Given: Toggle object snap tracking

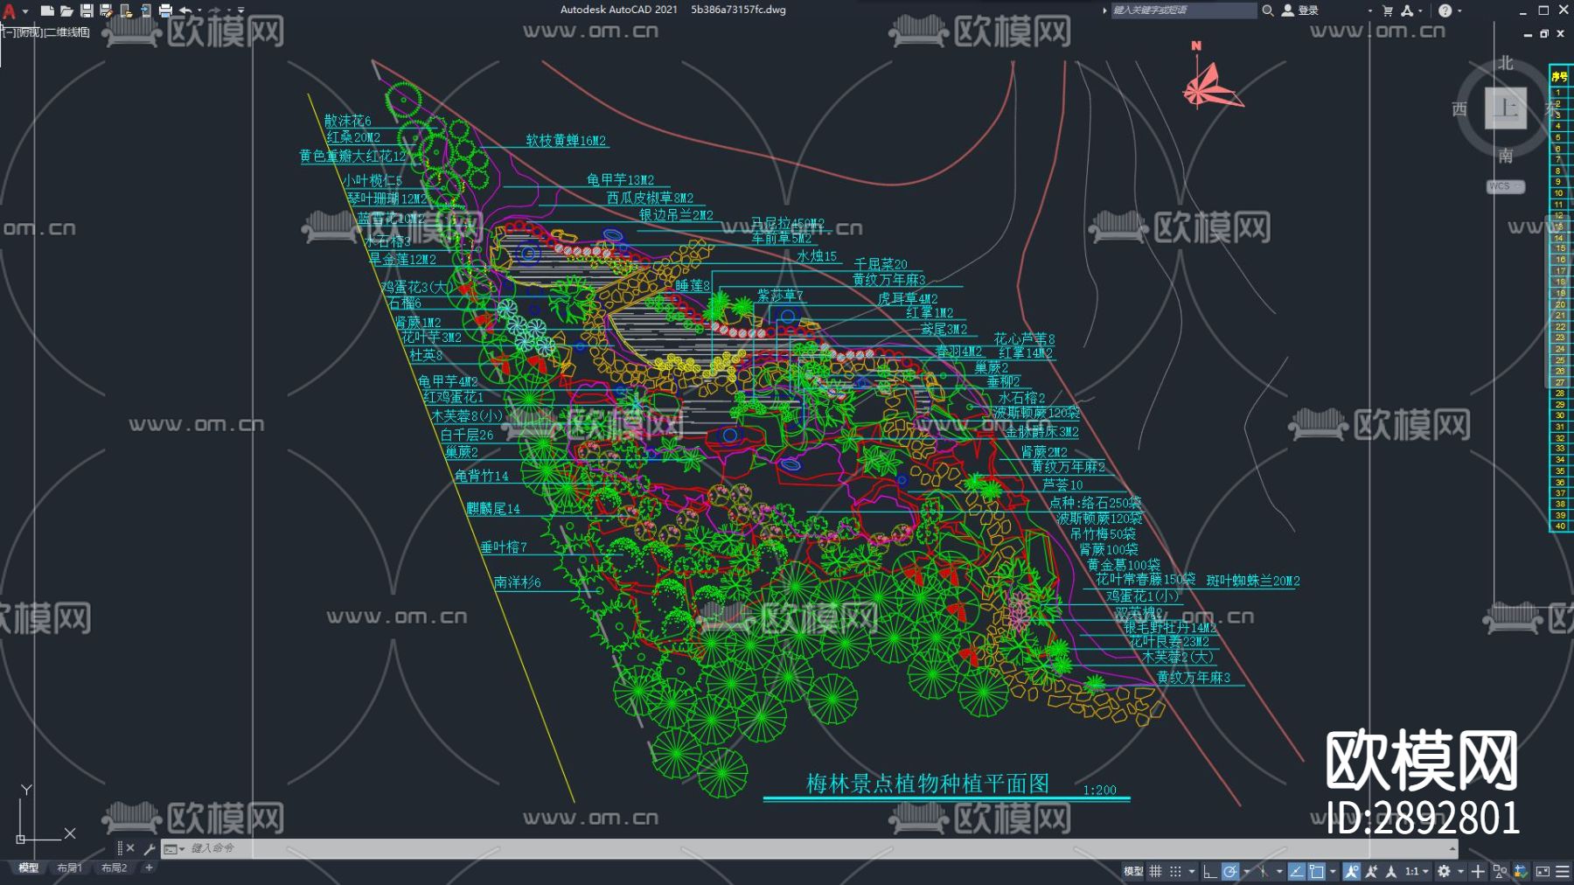Looking at the screenshot, I should coord(1297,871).
